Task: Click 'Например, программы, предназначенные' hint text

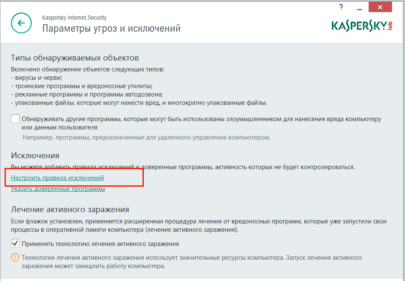Action: tap(146, 137)
